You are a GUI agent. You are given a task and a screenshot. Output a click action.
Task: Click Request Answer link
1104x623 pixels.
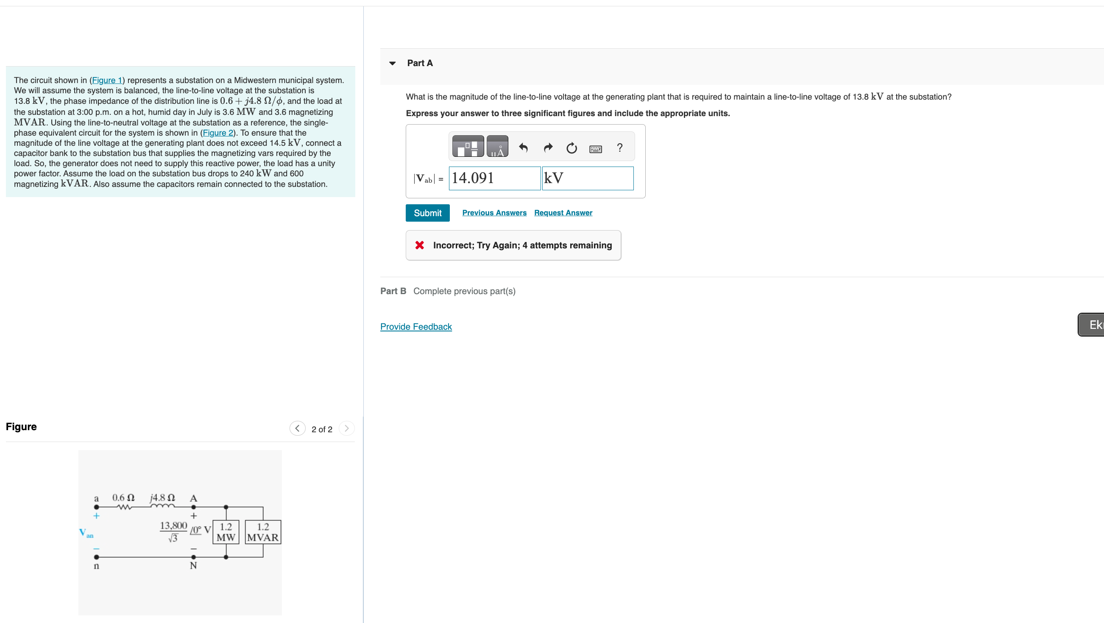tap(563, 212)
